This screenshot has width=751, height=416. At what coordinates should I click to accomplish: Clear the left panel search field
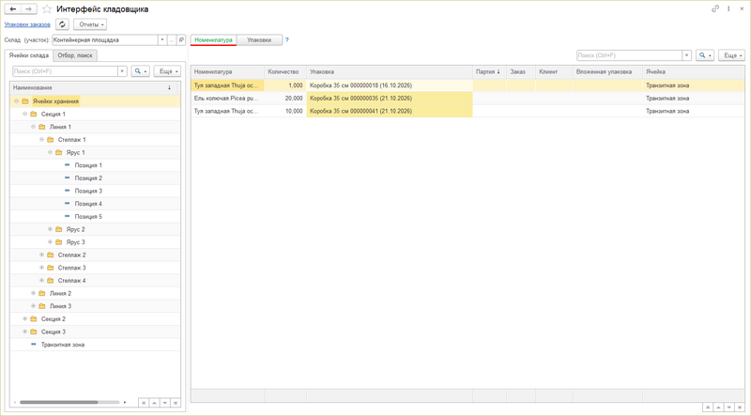pos(122,71)
